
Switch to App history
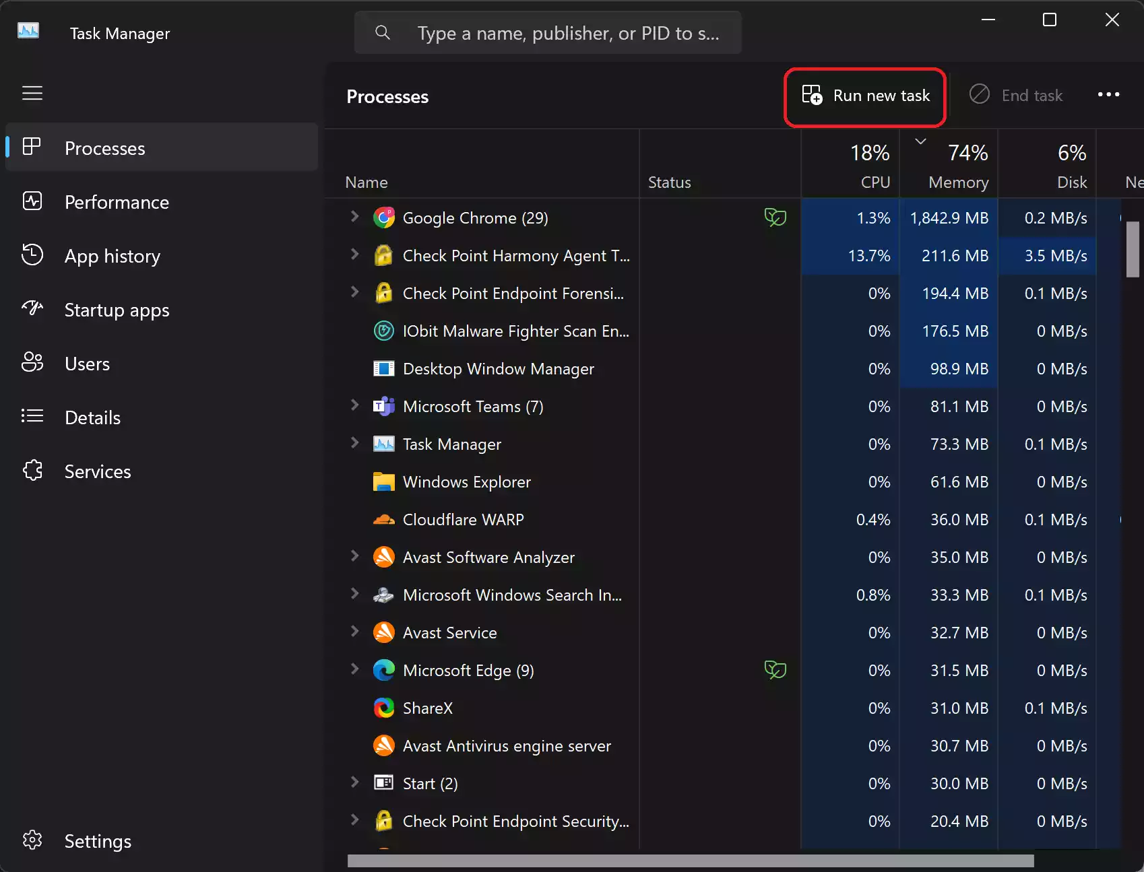162,255
